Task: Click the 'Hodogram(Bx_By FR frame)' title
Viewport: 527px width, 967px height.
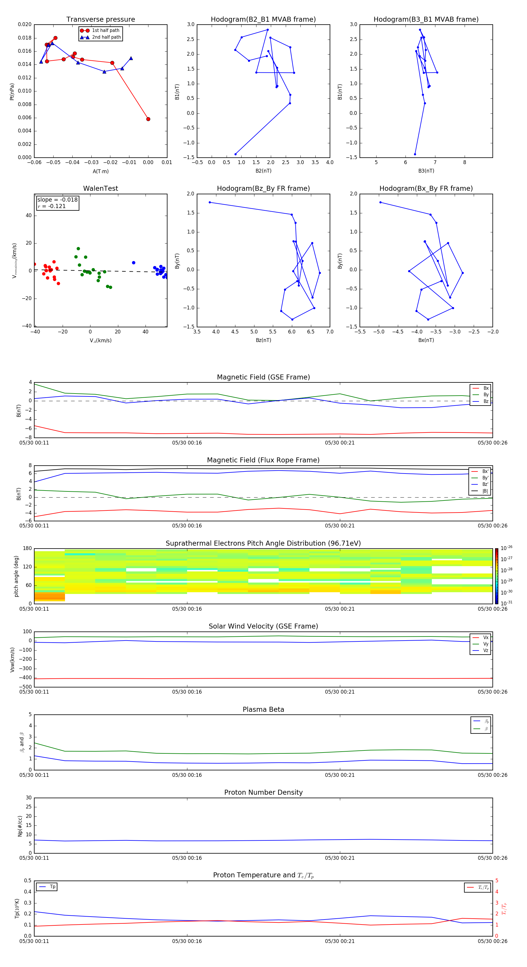Action: (x=426, y=188)
